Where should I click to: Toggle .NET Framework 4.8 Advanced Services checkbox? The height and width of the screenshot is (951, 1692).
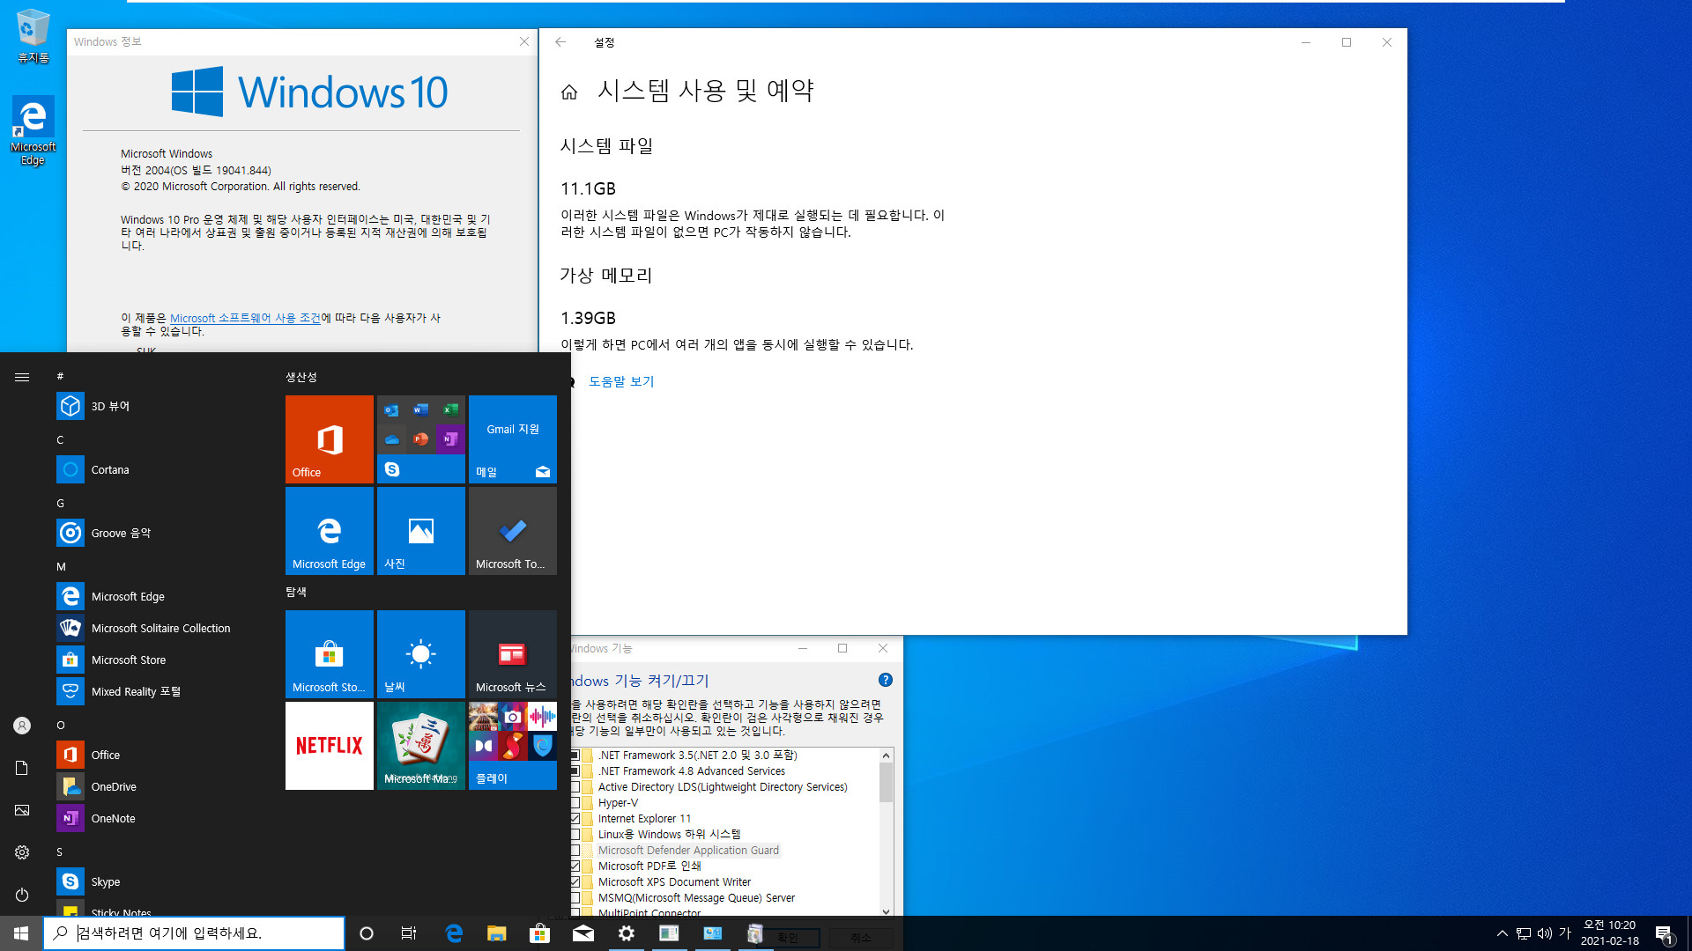pos(575,771)
